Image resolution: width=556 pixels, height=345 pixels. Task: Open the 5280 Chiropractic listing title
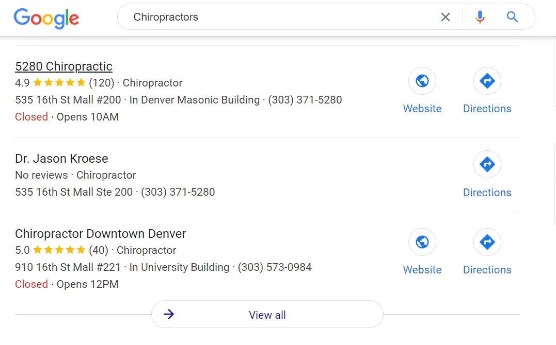click(x=63, y=66)
